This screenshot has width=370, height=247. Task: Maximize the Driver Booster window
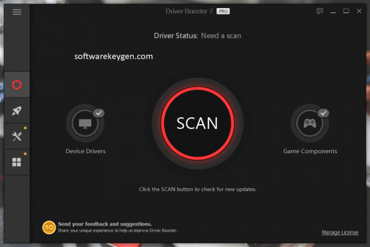click(x=346, y=11)
